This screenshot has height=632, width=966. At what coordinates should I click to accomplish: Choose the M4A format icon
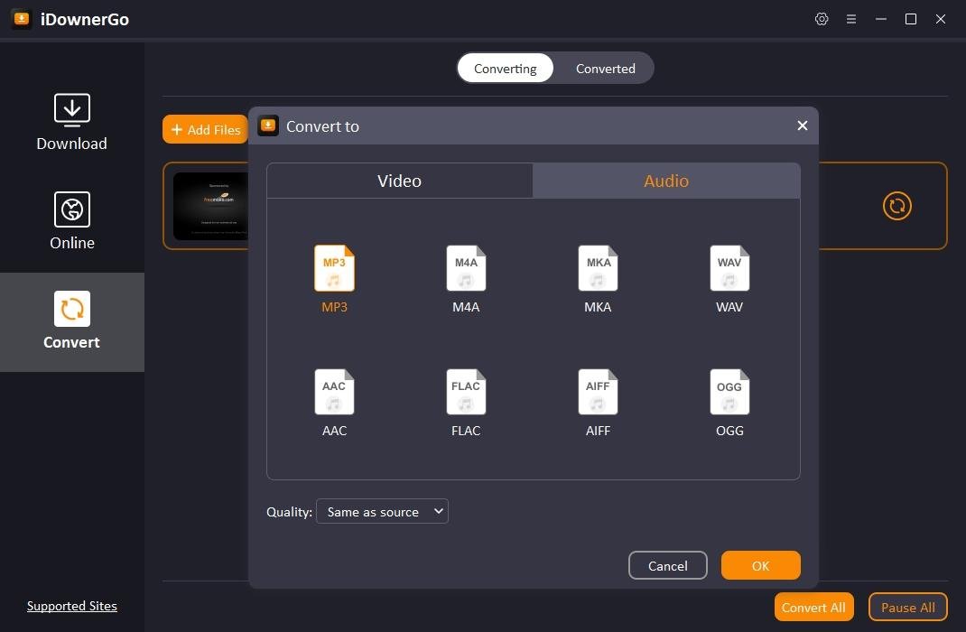[466, 269]
